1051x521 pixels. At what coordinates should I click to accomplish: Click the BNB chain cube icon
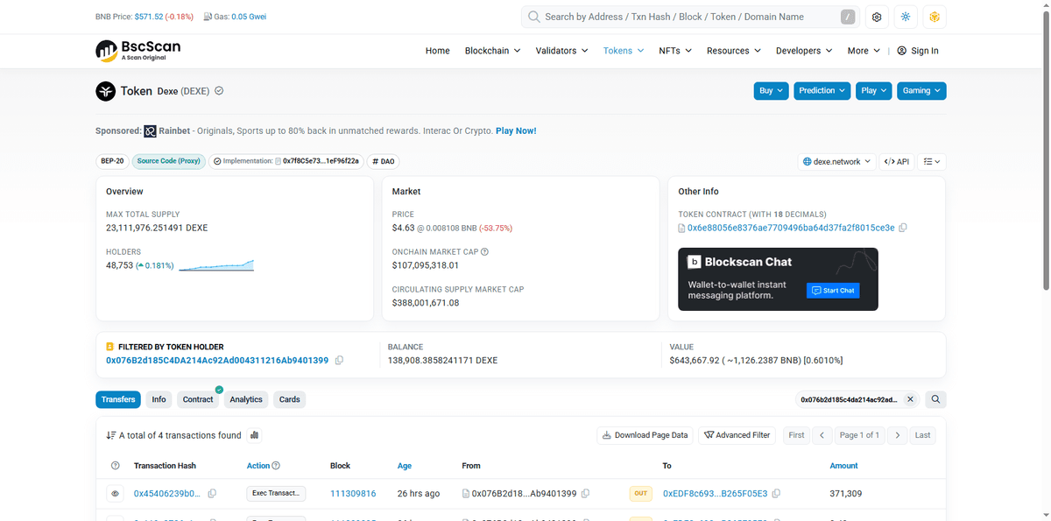pyautogui.click(x=935, y=17)
